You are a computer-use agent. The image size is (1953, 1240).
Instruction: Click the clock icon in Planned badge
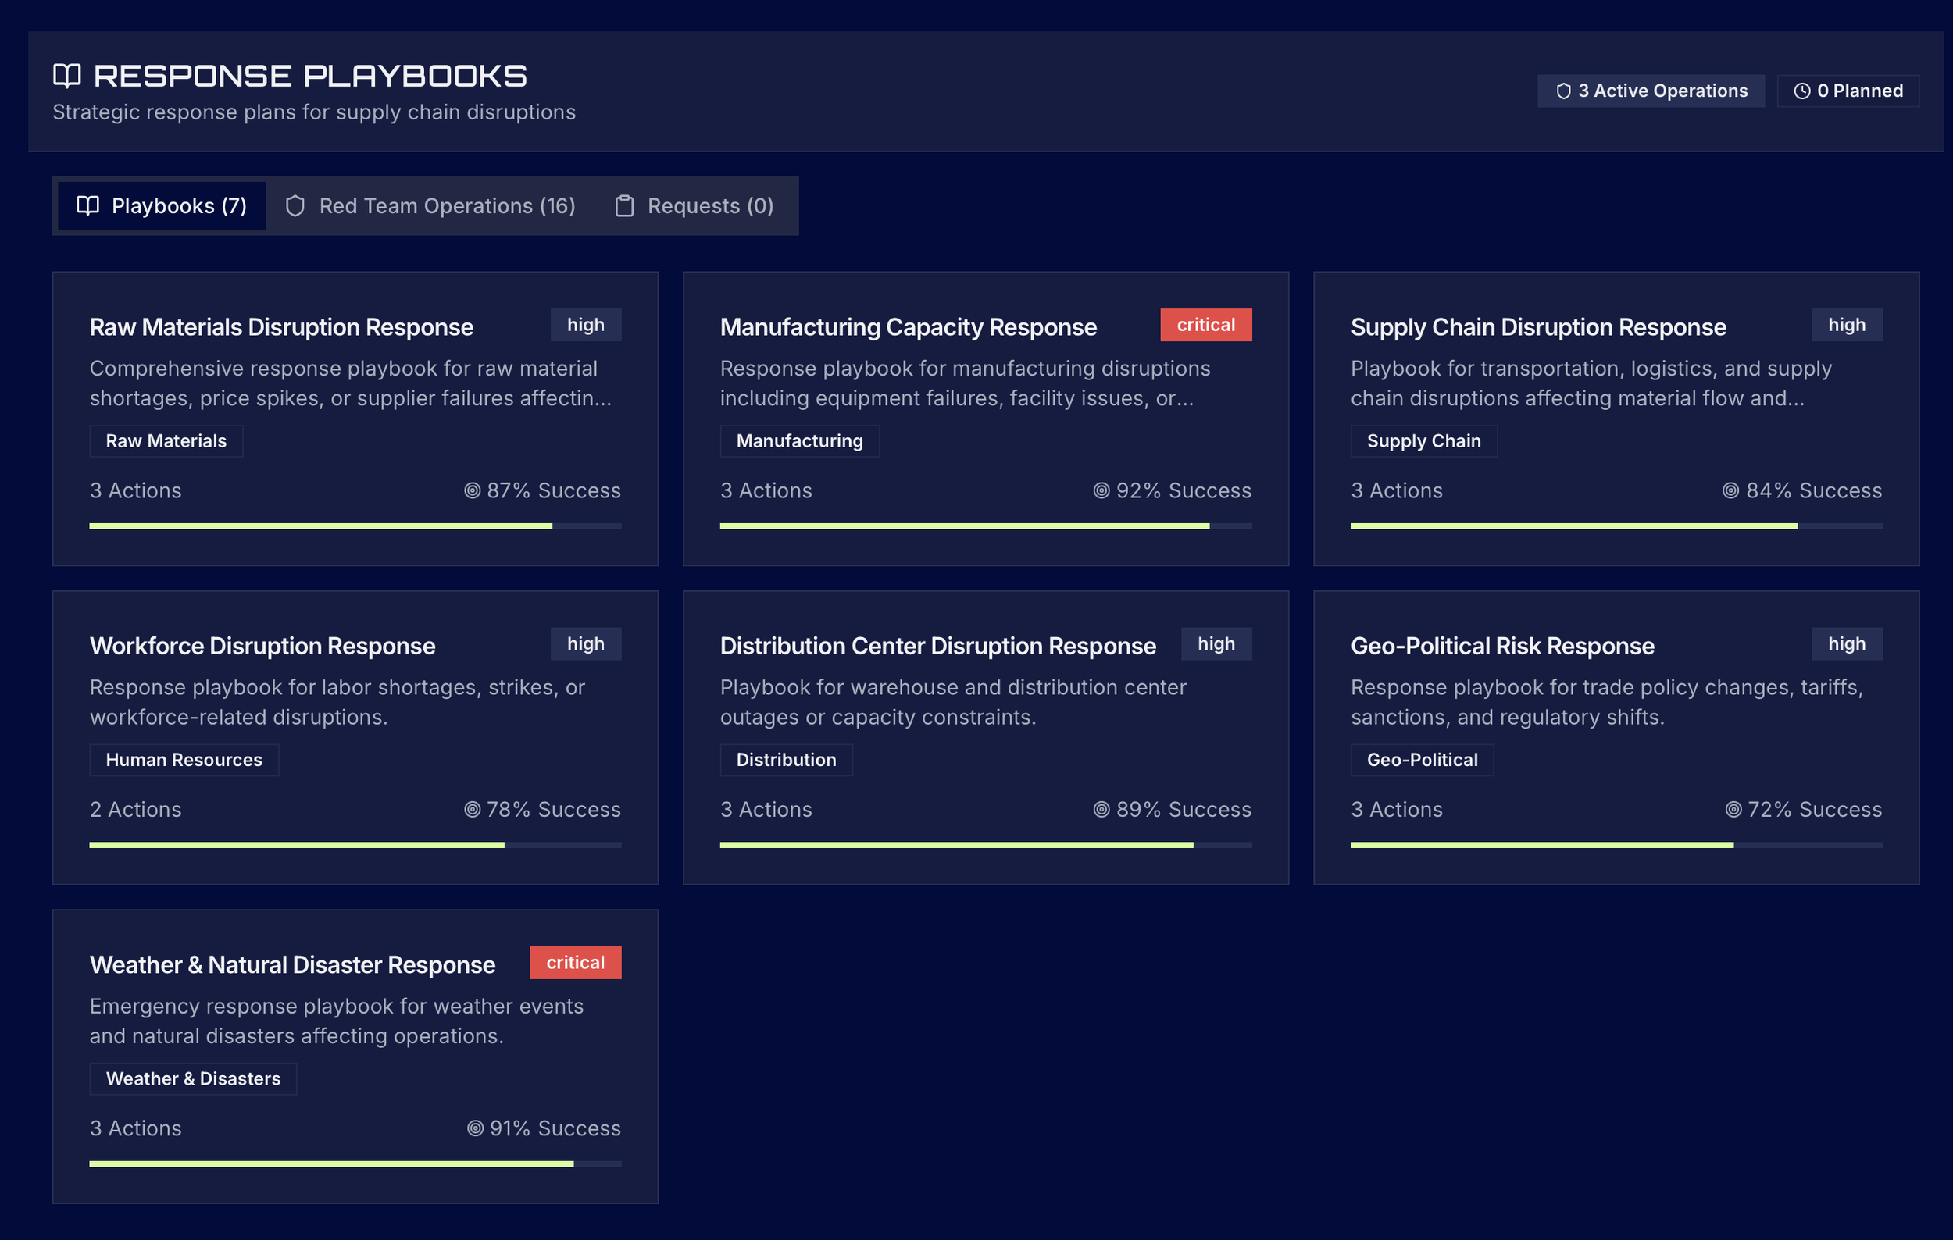coord(1801,91)
